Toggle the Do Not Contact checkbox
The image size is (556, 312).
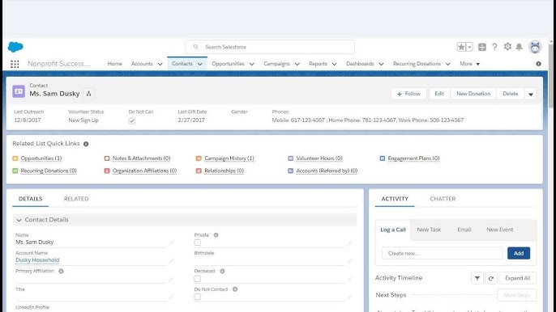pos(198,297)
